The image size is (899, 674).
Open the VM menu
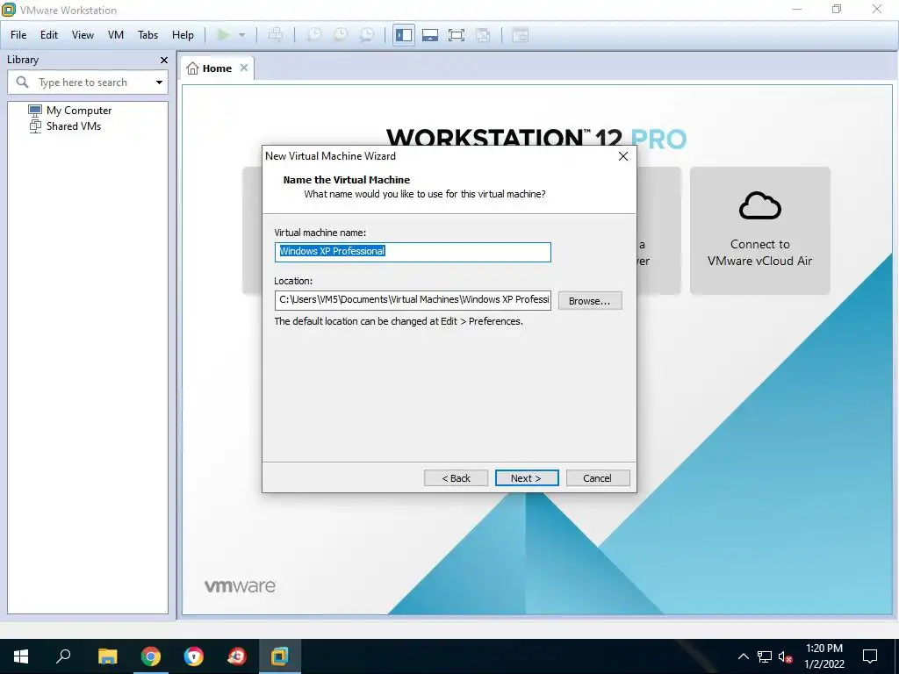pyautogui.click(x=116, y=35)
